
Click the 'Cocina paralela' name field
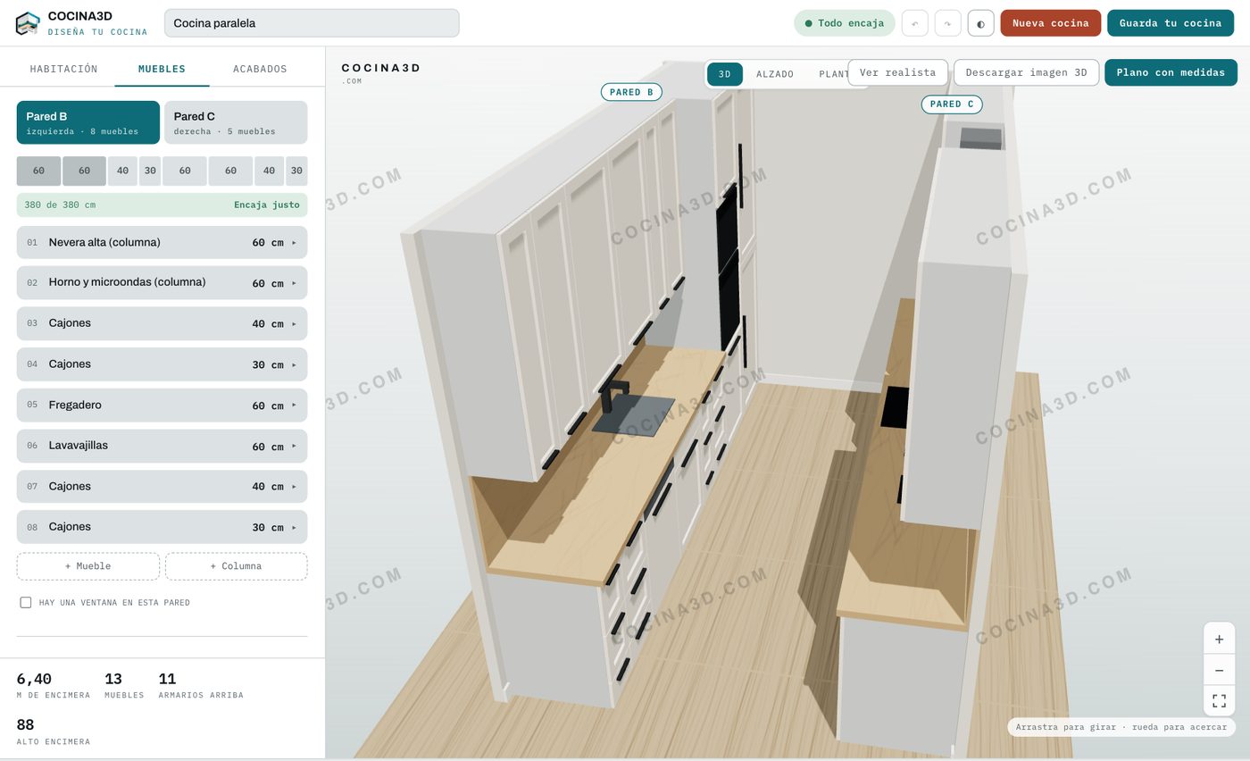pyautogui.click(x=312, y=23)
